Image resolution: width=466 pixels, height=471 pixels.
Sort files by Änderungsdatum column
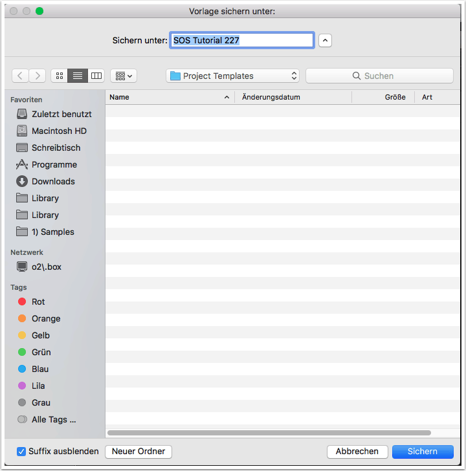(293, 97)
